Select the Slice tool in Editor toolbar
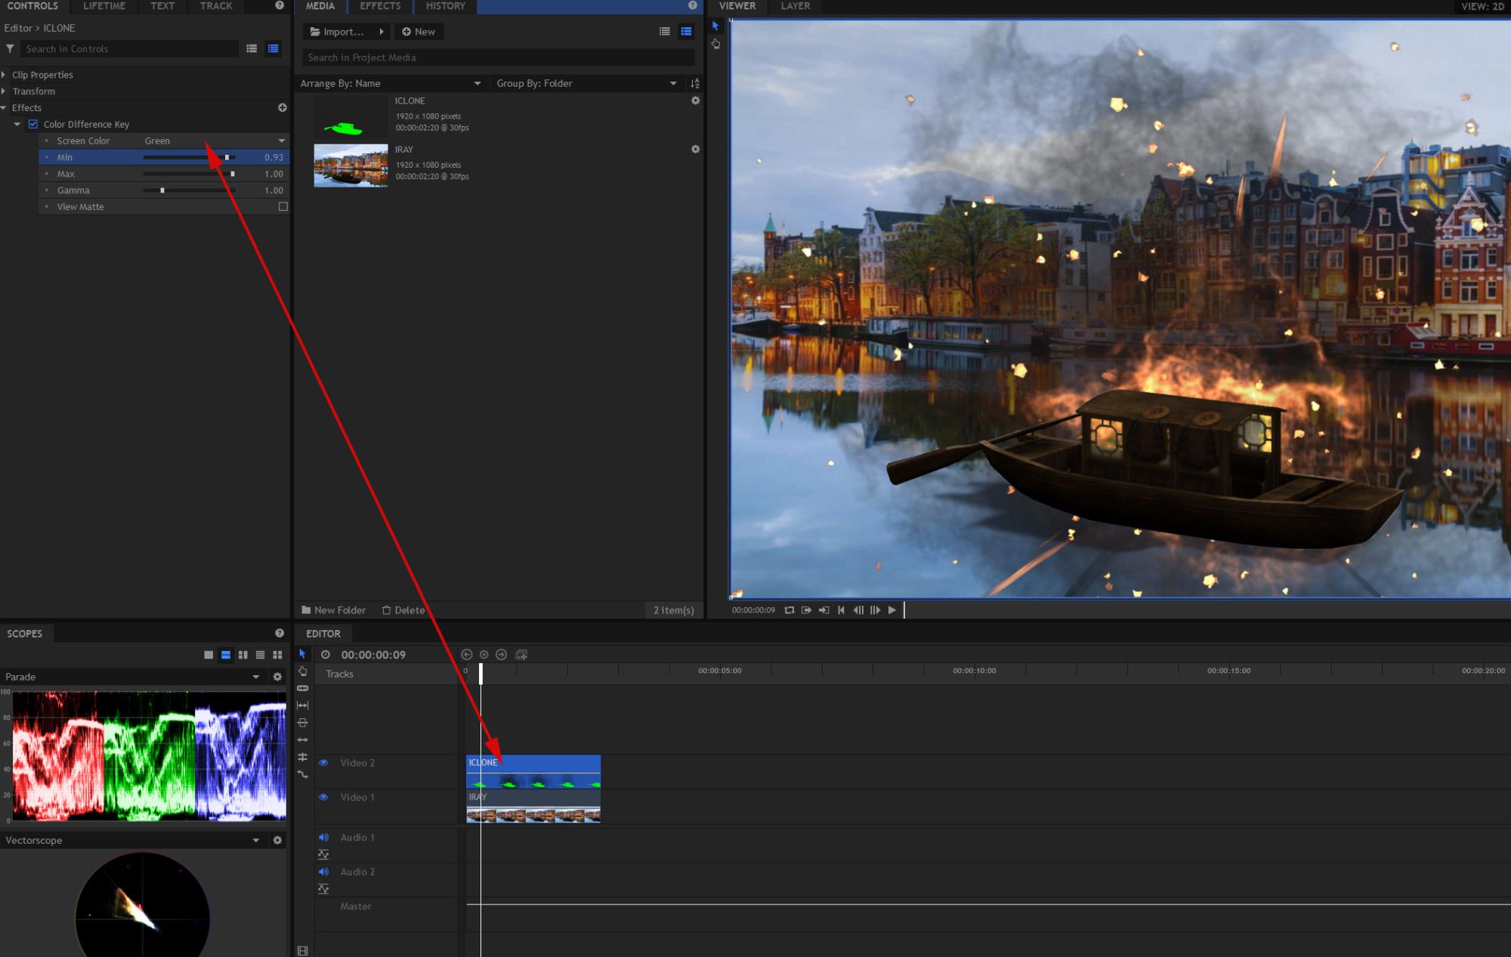Image resolution: width=1511 pixels, height=957 pixels. (302, 688)
